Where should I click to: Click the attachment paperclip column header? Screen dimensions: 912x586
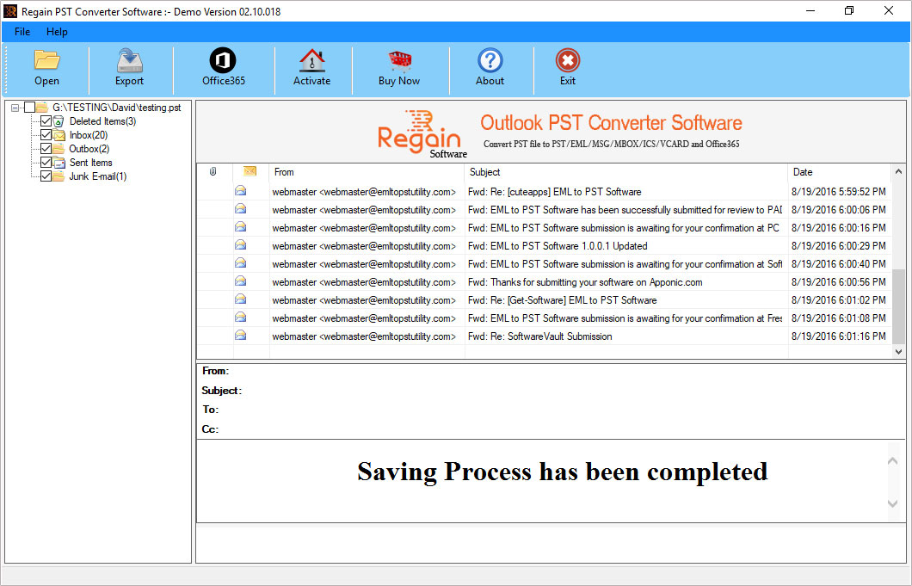tap(213, 171)
